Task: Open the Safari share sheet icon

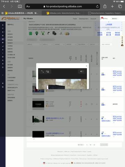Action: tap(105, 6)
